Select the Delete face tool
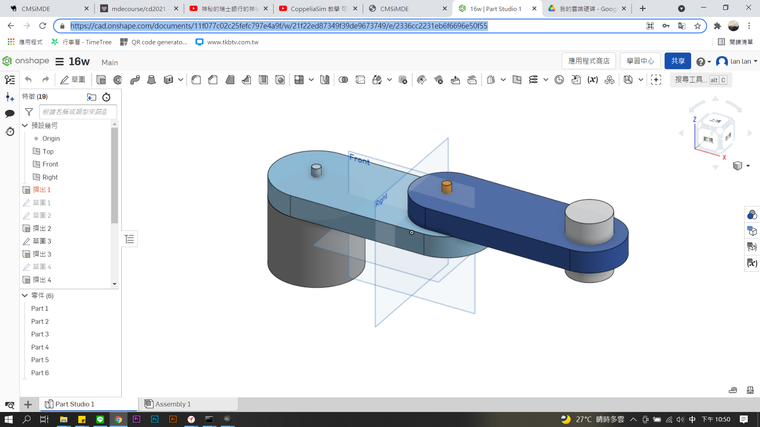 coord(438,80)
